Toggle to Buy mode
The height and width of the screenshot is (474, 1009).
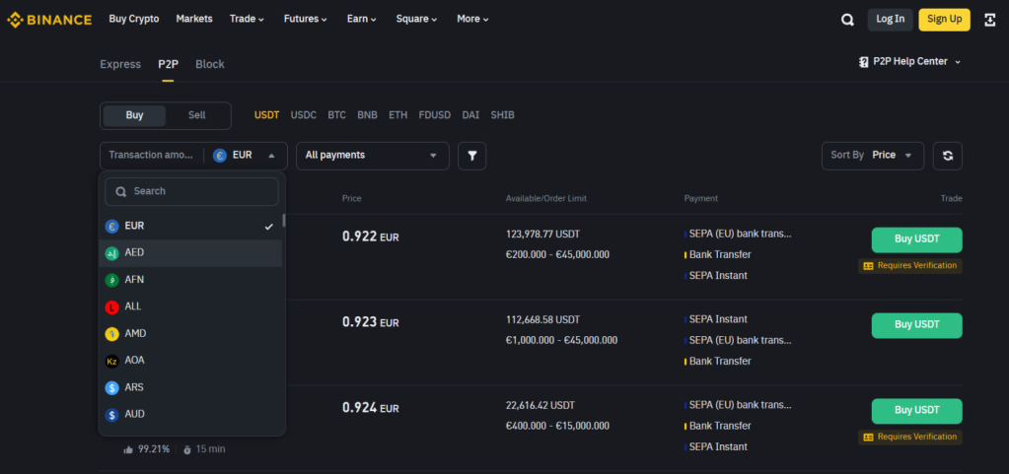click(x=134, y=115)
